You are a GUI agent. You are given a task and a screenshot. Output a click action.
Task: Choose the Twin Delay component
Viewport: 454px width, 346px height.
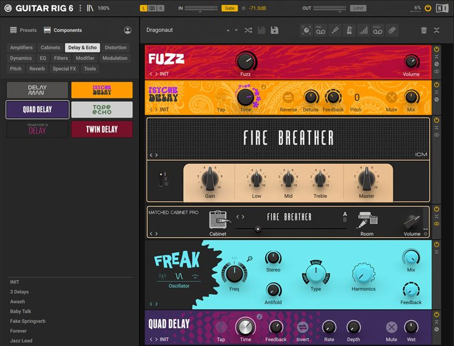(x=102, y=130)
